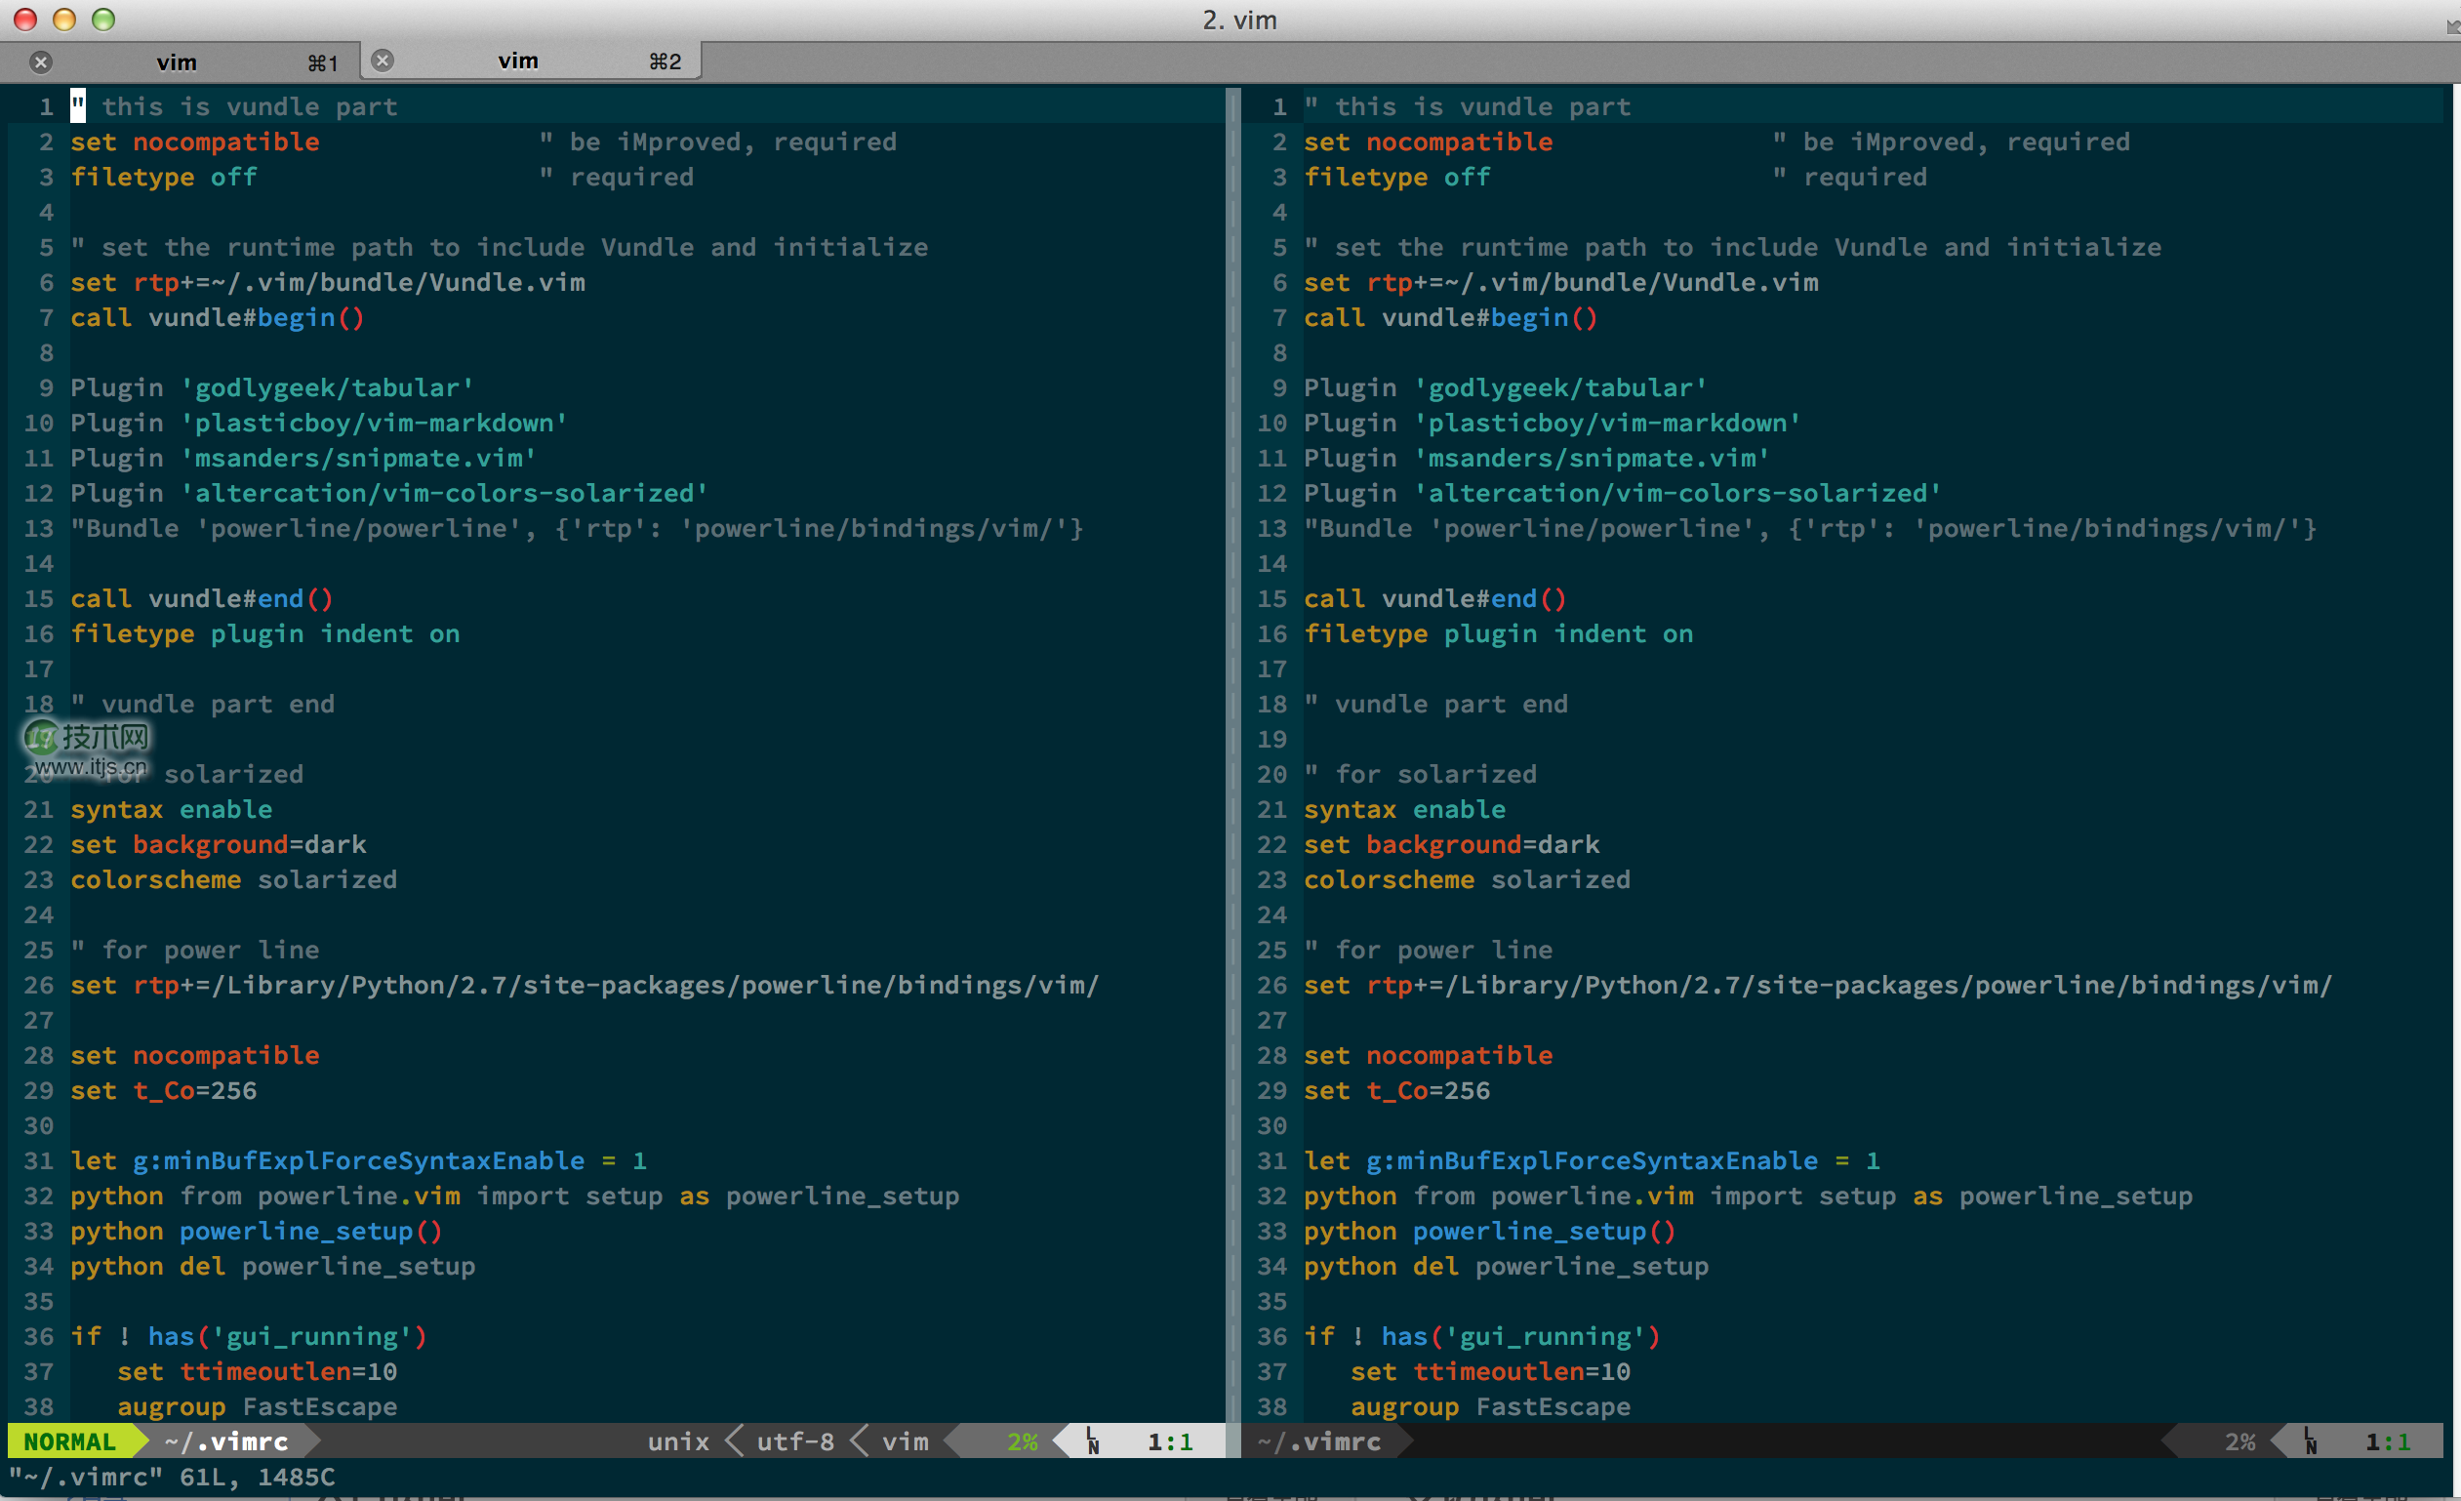
Task: Click 'let g:minBufExplForceSyntaxEnable = 1' in left pane
Action: 358,1160
